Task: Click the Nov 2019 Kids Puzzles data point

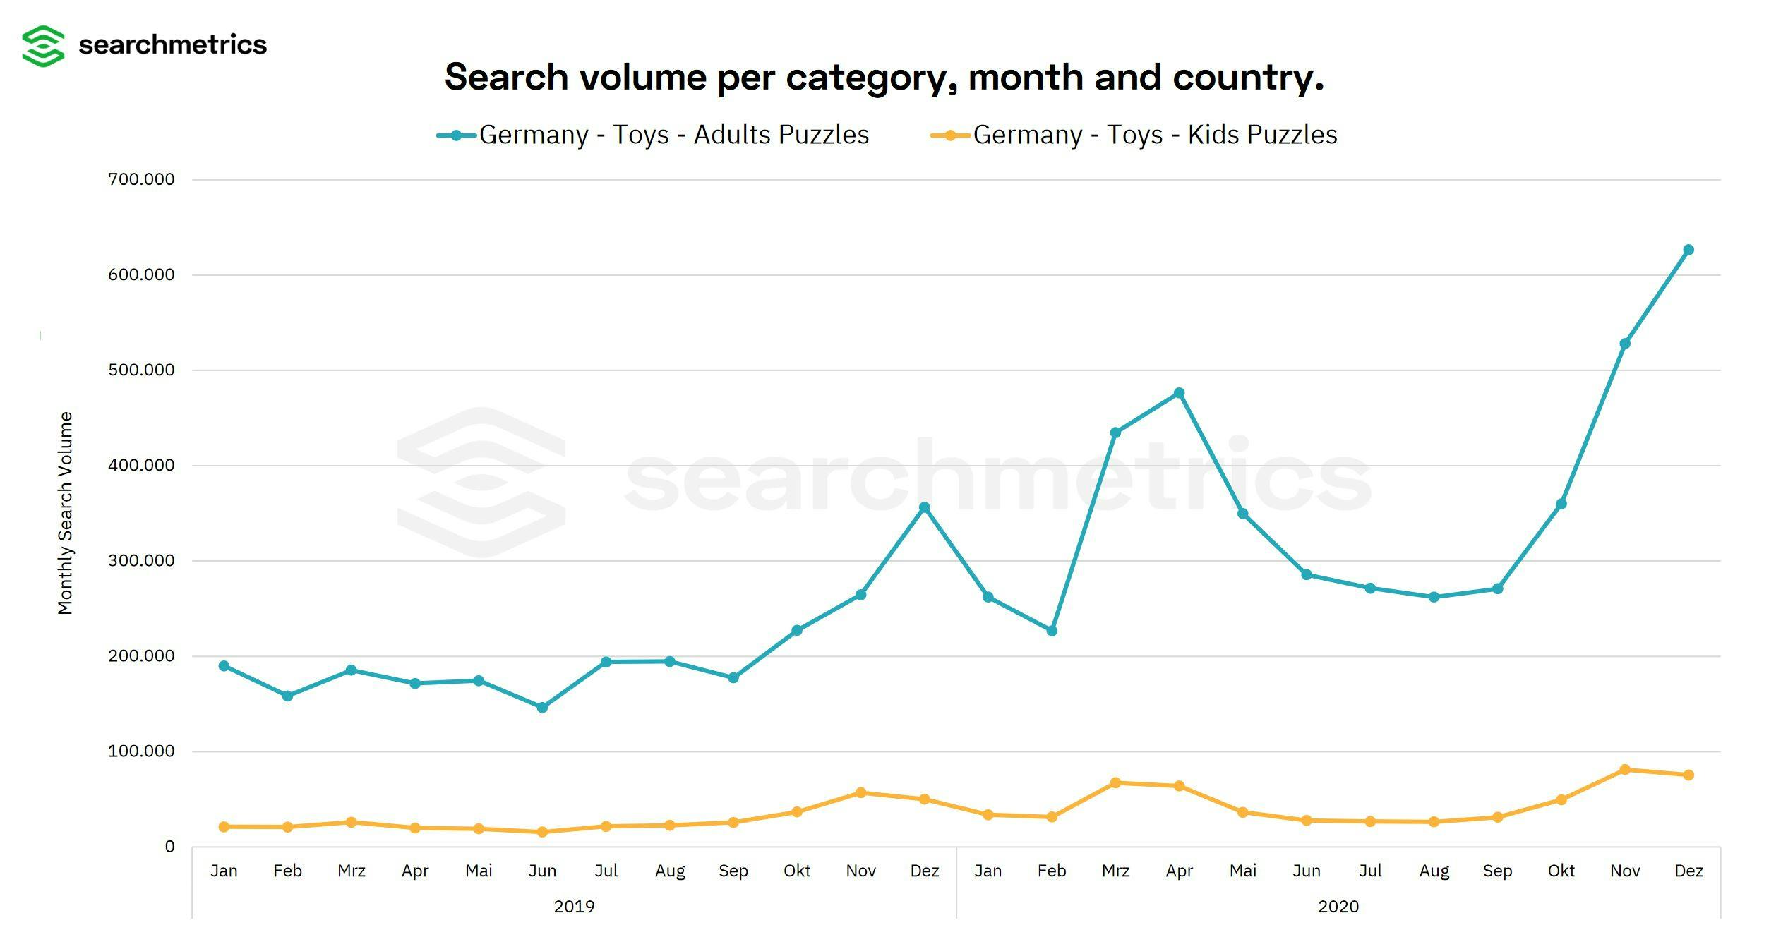Action: [860, 793]
